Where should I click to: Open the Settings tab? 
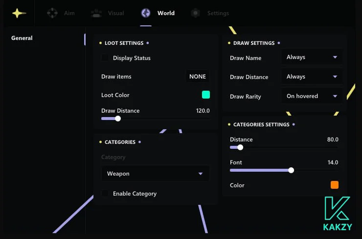point(218,13)
